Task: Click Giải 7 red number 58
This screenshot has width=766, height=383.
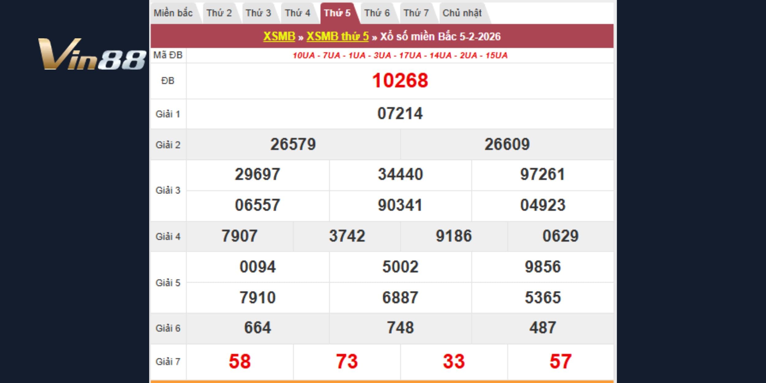Action: (240, 362)
